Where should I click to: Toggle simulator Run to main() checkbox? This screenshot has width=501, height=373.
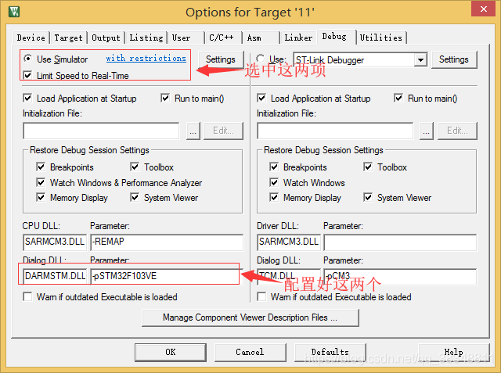click(x=165, y=98)
